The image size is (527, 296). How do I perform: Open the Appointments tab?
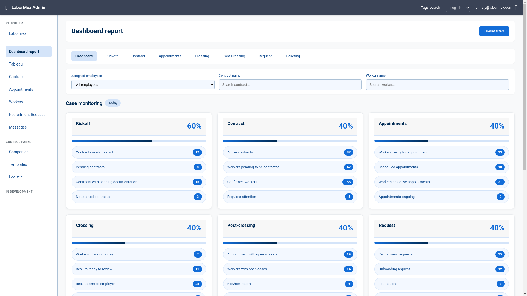(x=170, y=56)
